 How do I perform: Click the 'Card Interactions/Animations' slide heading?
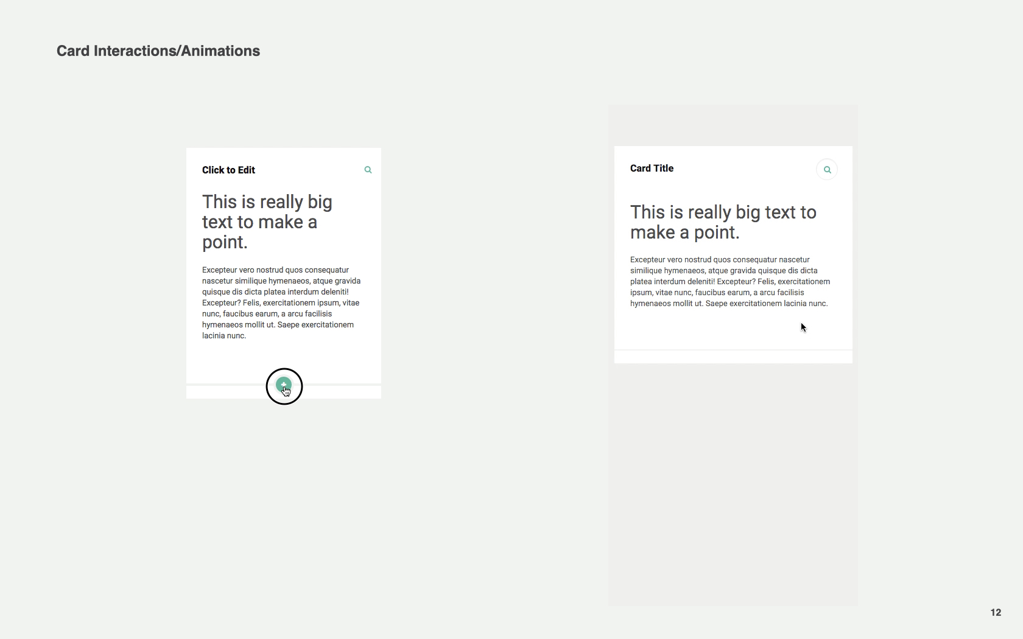(158, 51)
